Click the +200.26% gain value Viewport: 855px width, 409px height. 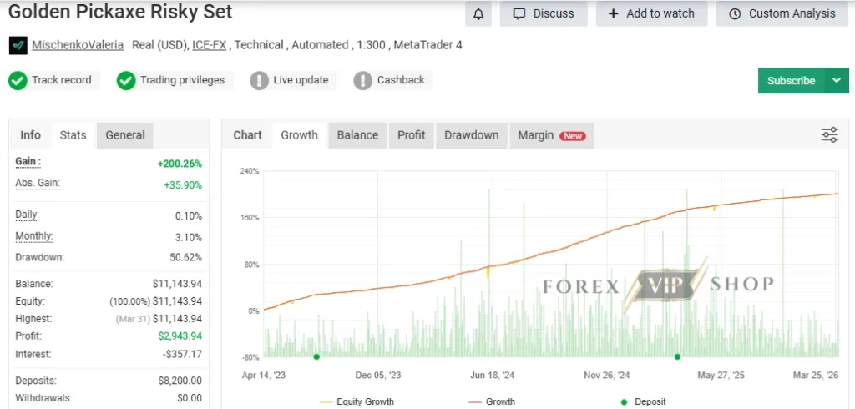(180, 164)
